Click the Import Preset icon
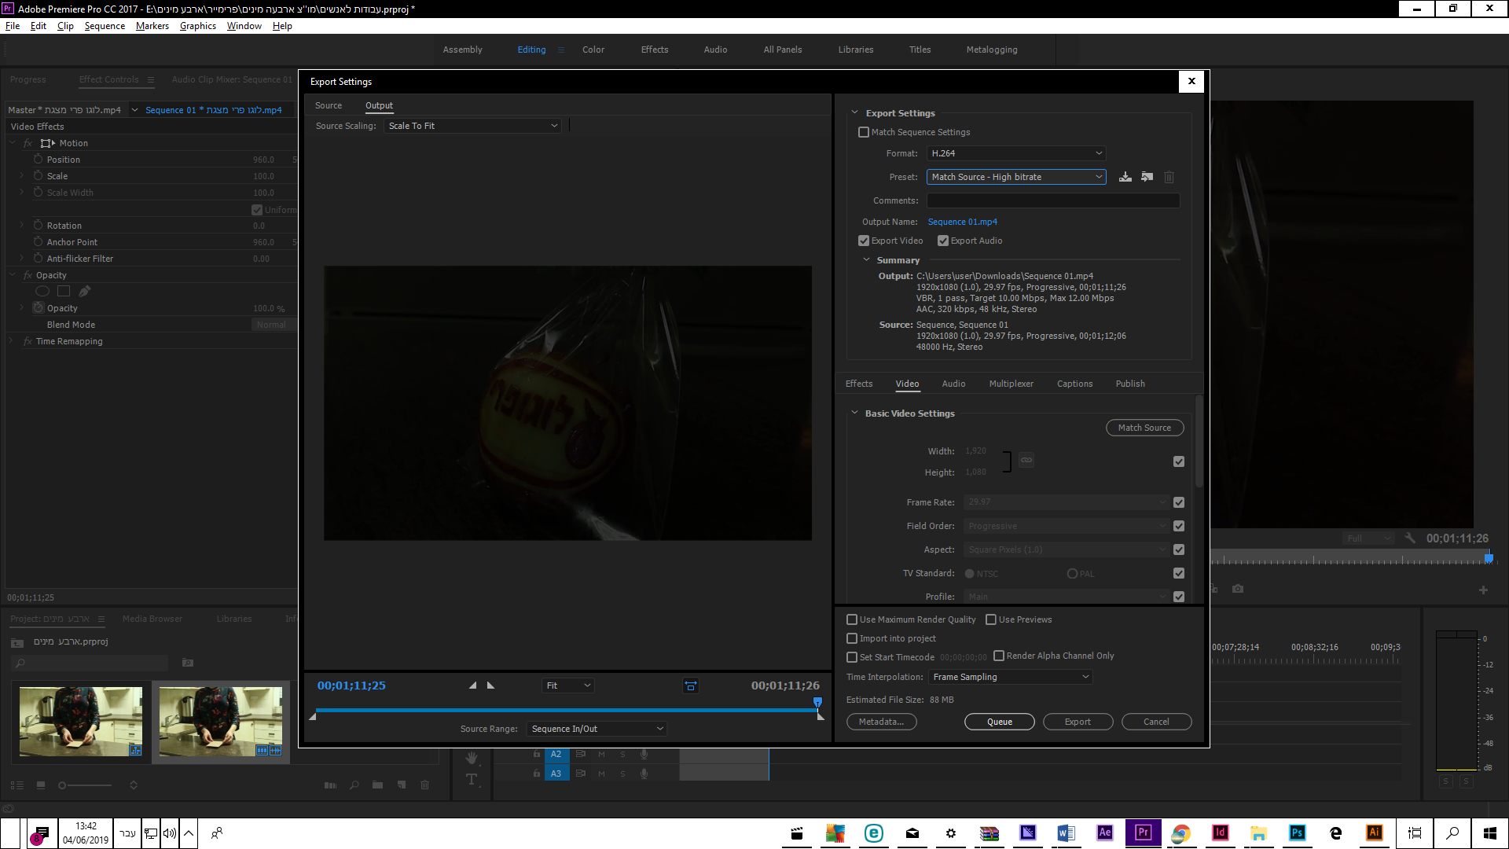This screenshot has width=1509, height=849. (x=1147, y=177)
